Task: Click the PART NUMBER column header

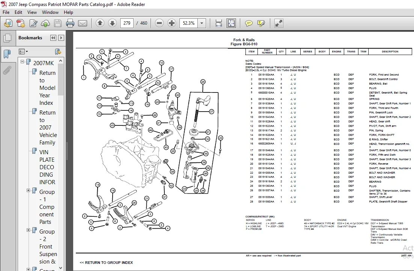Action: [267, 51]
